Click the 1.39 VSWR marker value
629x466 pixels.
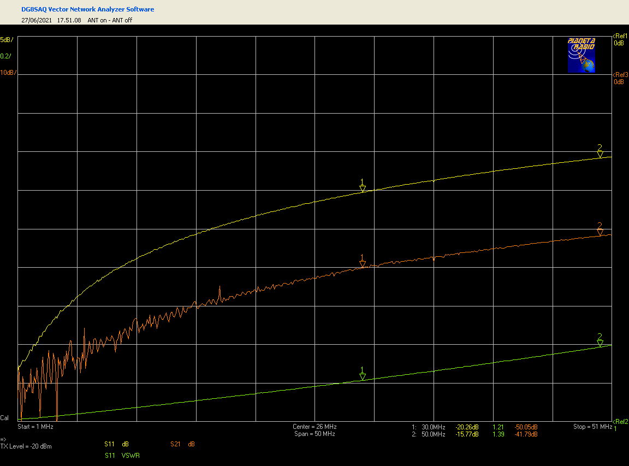pyautogui.click(x=498, y=434)
